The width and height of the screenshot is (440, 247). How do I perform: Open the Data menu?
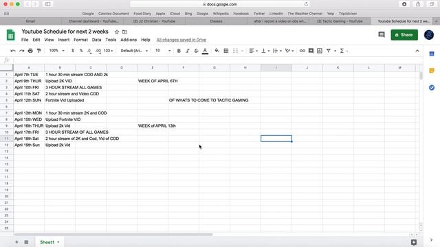[x=96, y=40]
